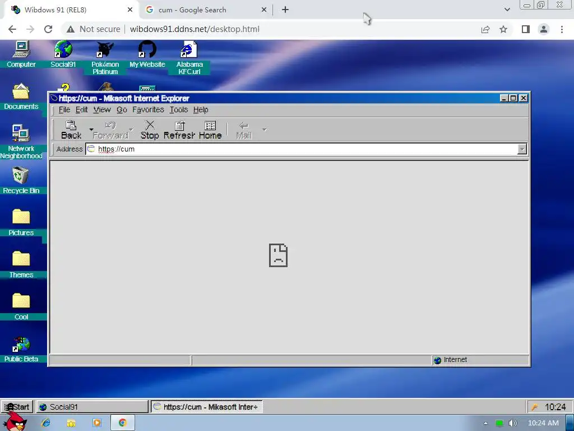Click the sad page error icon
The height and width of the screenshot is (431, 574).
click(278, 255)
